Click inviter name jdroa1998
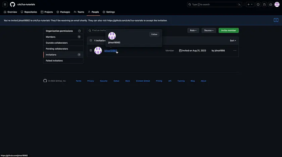This screenshot has width=282, height=157. 220,51
